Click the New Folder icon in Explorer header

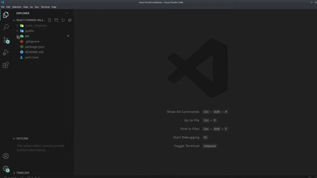pyautogui.click(x=56, y=20)
